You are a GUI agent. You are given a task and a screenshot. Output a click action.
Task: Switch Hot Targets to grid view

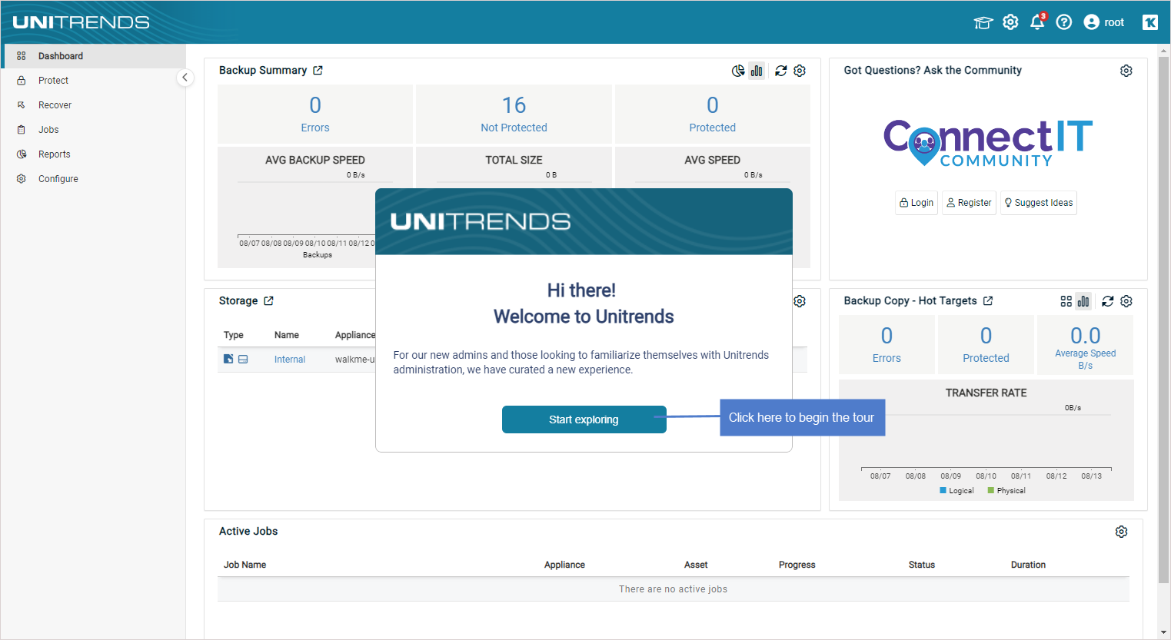[x=1066, y=301]
